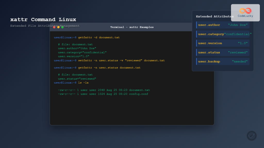The height and width of the screenshot is (148, 264).
Task: Select the user.author attribute badge
Action: pyautogui.click(x=222, y=25)
